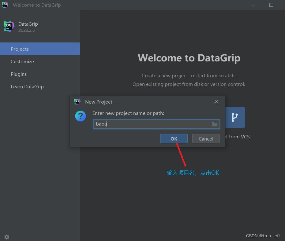Screen dimensions: 285x241
Task: Click "Enter new project name or path:" label
Action: pos(128,113)
